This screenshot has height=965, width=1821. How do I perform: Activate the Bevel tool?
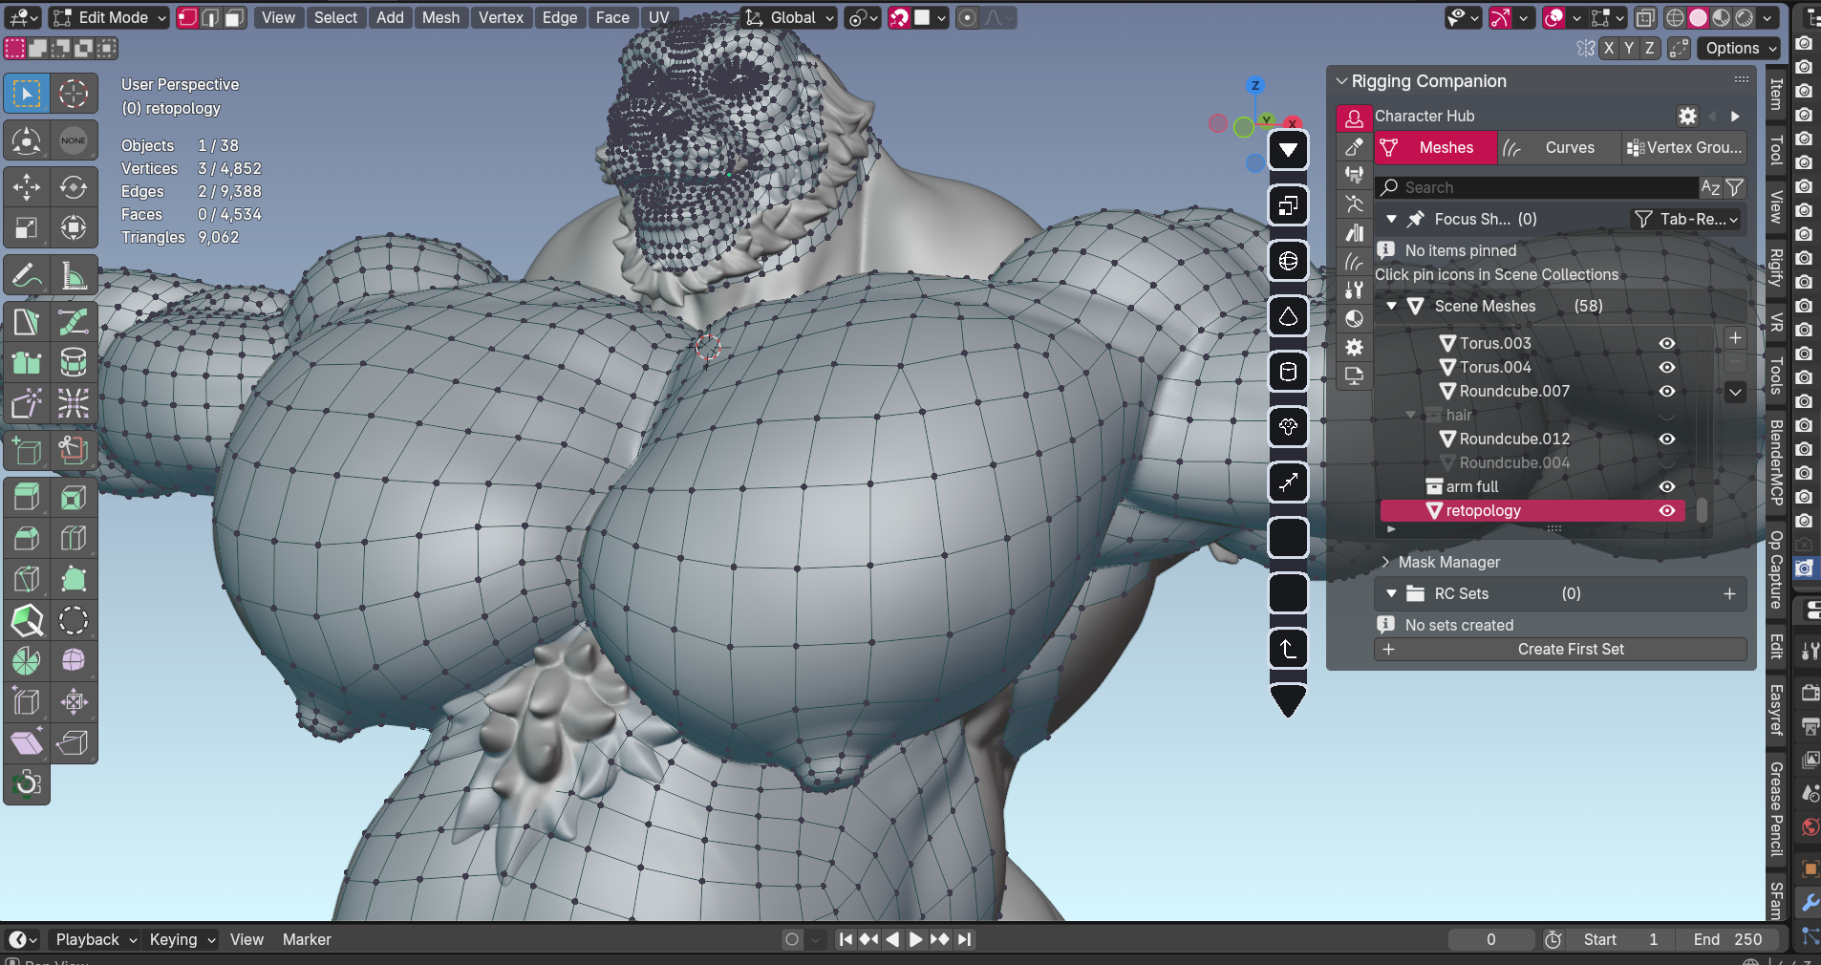pyautogui.click(x=27, y=538)
